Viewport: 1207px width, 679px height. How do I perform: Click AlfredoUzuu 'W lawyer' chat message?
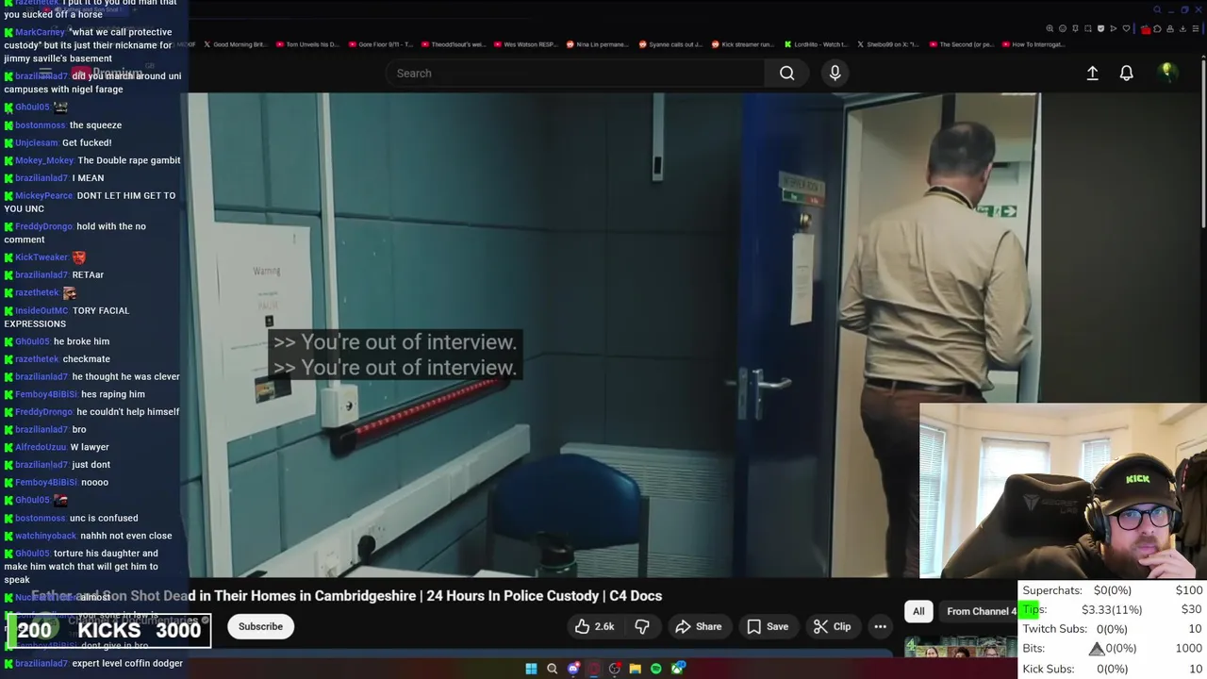click(x=57, y=447)
